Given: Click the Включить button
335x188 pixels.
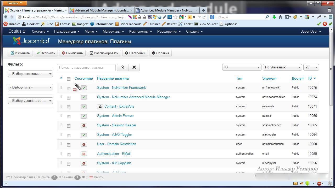Looking at the screenshot, I should [x=46, y=53].
